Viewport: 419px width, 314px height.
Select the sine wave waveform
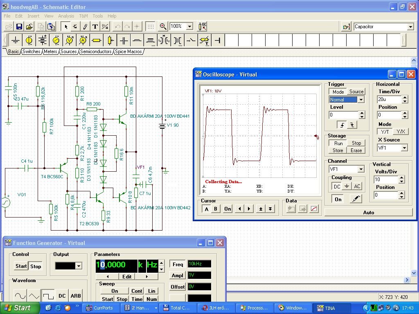20,296
